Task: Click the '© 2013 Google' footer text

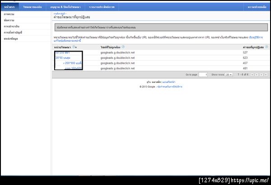Action: click(x=147, y=86)
